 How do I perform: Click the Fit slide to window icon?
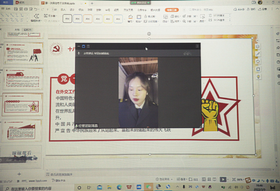pos(234,179)
